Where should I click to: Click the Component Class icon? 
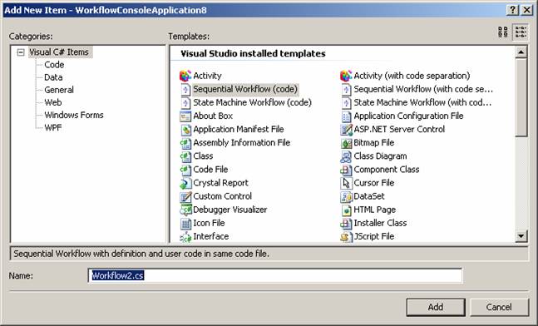346,170
